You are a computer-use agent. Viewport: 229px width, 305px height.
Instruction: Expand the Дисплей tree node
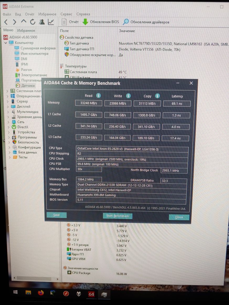[8, 107]
